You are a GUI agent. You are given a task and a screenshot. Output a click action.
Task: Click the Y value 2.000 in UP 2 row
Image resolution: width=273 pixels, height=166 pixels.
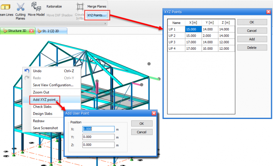coord(210,36)
